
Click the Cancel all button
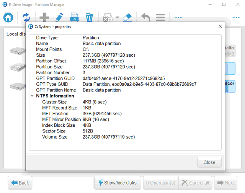195,183
